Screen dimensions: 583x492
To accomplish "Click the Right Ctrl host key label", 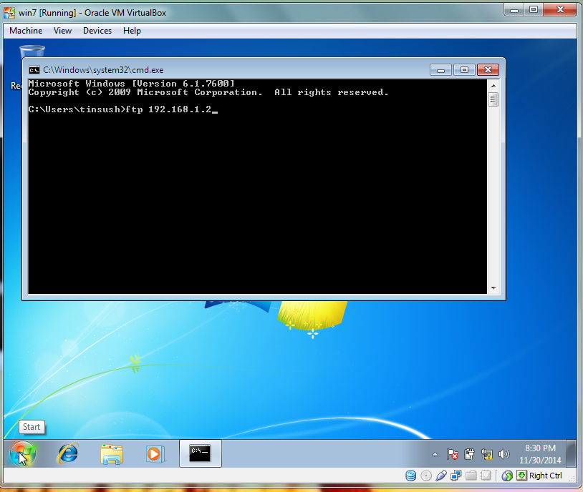I will coord(546,476).
